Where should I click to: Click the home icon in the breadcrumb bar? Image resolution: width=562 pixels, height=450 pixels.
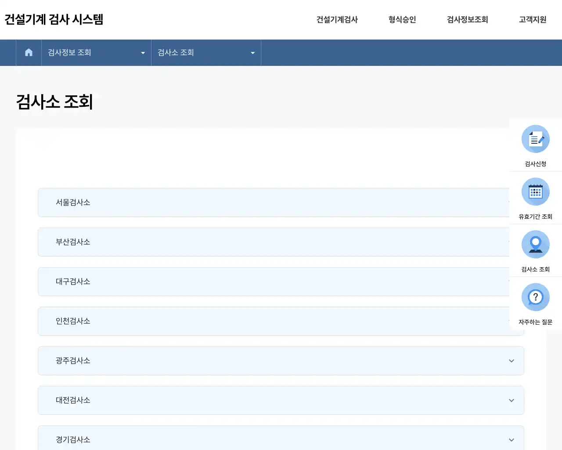click(x=29, y=52)
